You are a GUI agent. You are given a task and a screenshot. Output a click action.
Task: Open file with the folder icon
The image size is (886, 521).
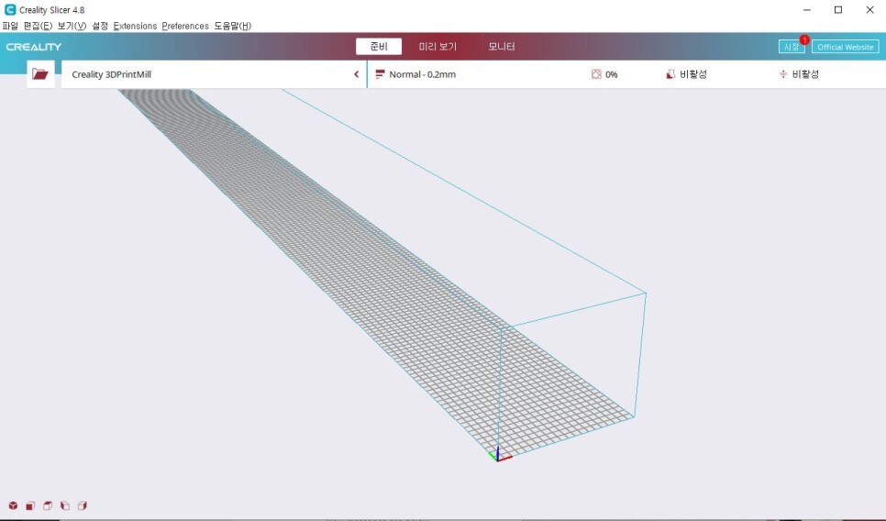(x=40, y=74)
